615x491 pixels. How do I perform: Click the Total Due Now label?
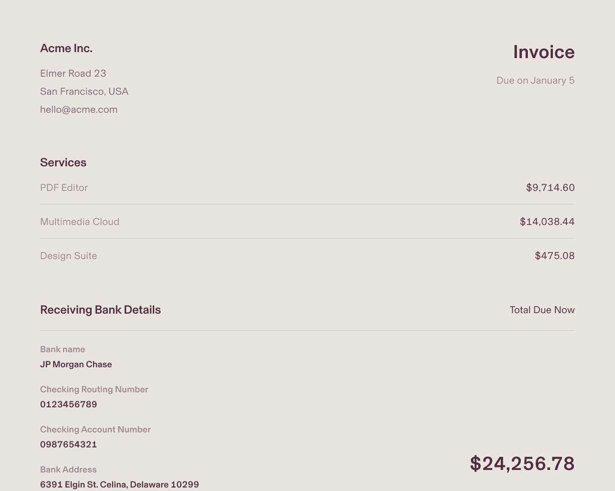click(x=542, y=310)
